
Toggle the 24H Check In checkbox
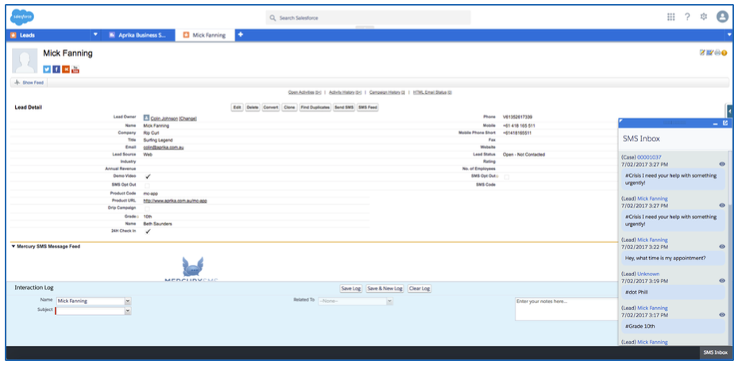[148, 232]
